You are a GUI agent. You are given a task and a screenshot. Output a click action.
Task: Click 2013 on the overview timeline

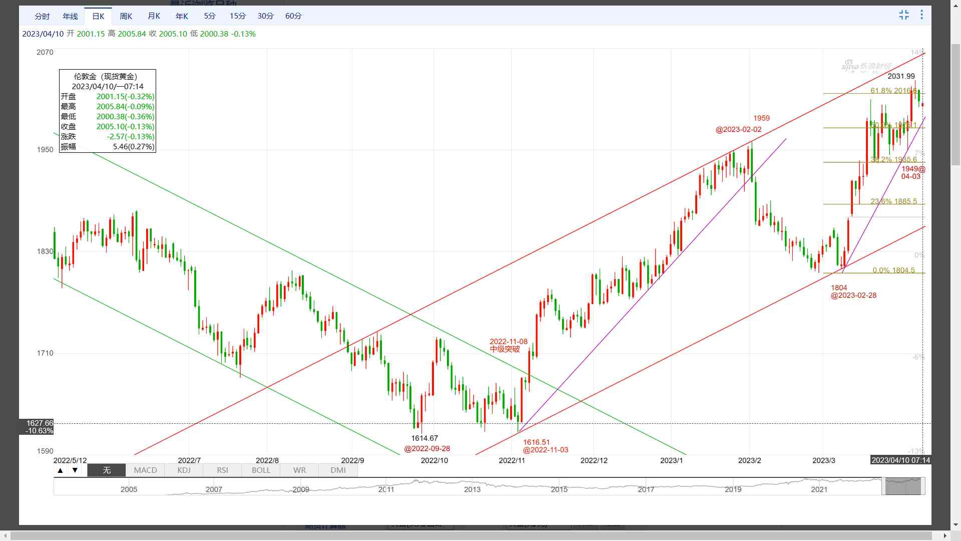tap(472, 489)
